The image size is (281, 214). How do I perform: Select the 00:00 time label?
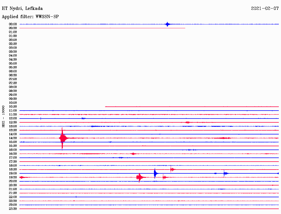[x=13, y=24]
